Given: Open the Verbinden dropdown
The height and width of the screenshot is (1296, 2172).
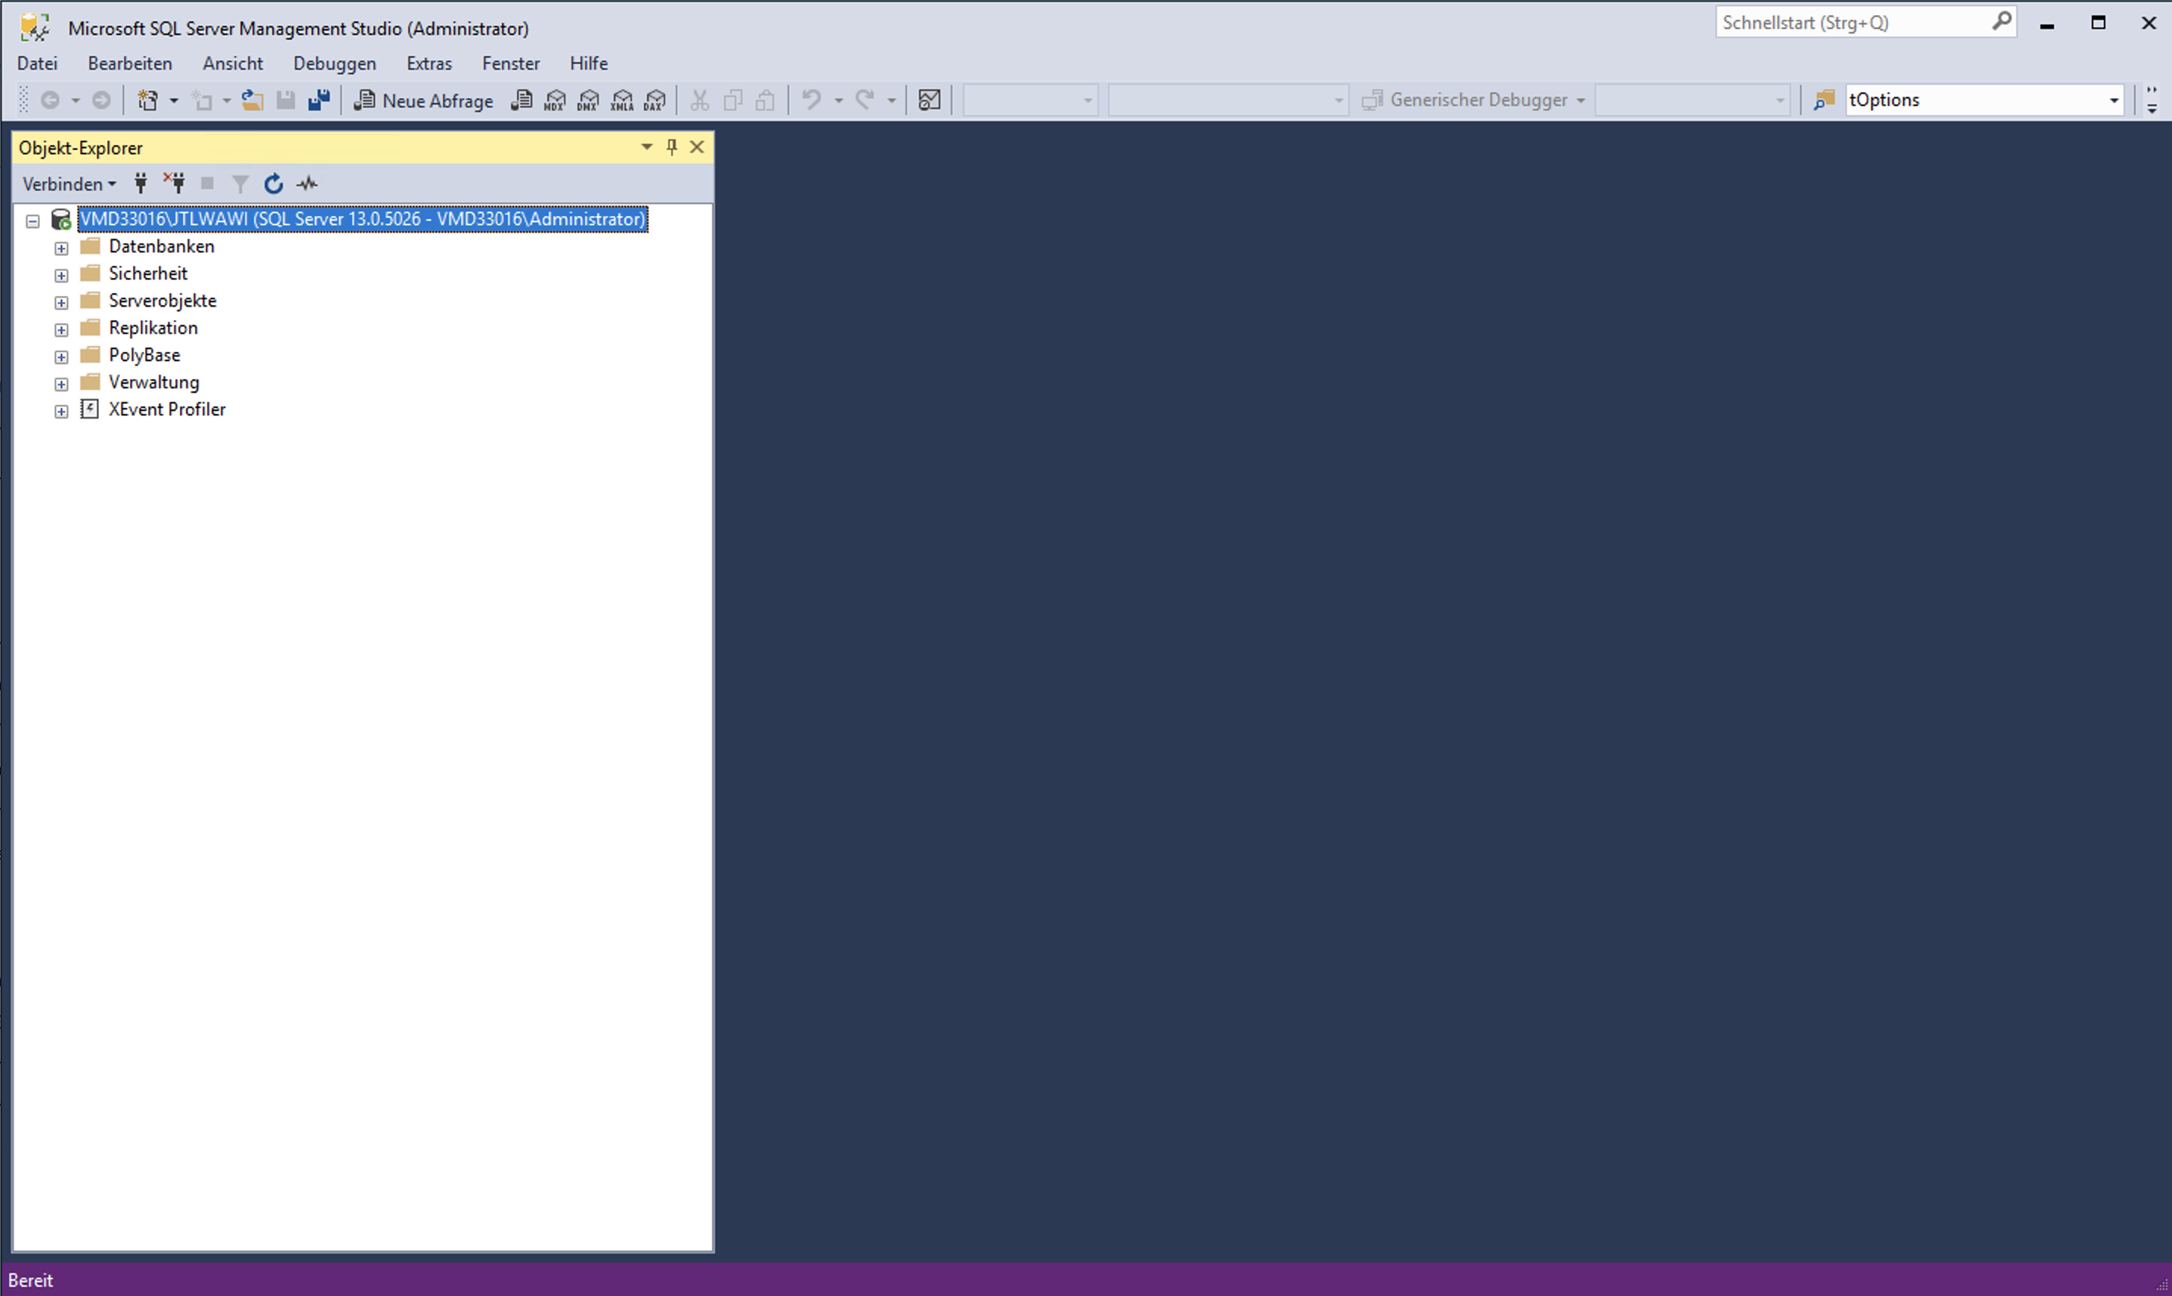Looking at the screenshot, I should (68, 184).
